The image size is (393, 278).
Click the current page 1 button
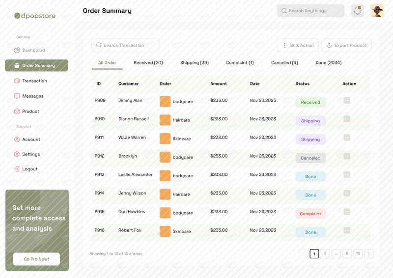click(x=314, y=253)
